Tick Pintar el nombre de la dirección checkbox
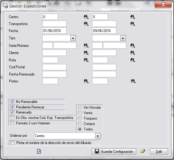This screenshot has height=160, width=174. pyautogui.click(x=12, y=143)
